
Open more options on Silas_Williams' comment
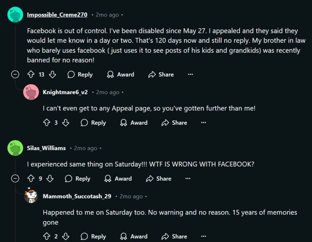pyautogui.click(x=188, y=178)
